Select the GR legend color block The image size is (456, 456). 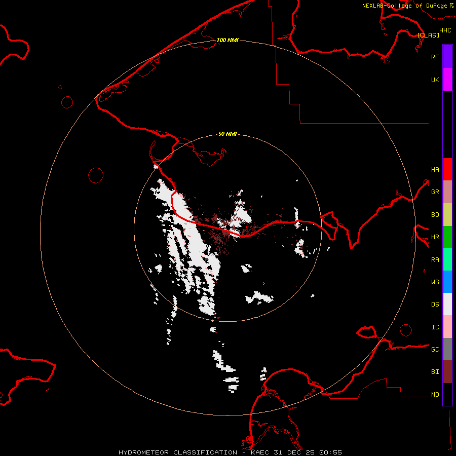[447, 192]
